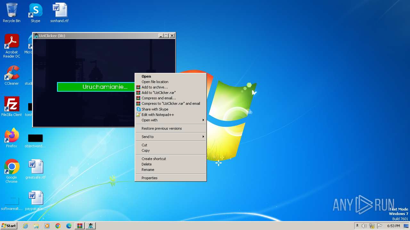Click the UziClicker (lib) title bar

pos(96,36)
